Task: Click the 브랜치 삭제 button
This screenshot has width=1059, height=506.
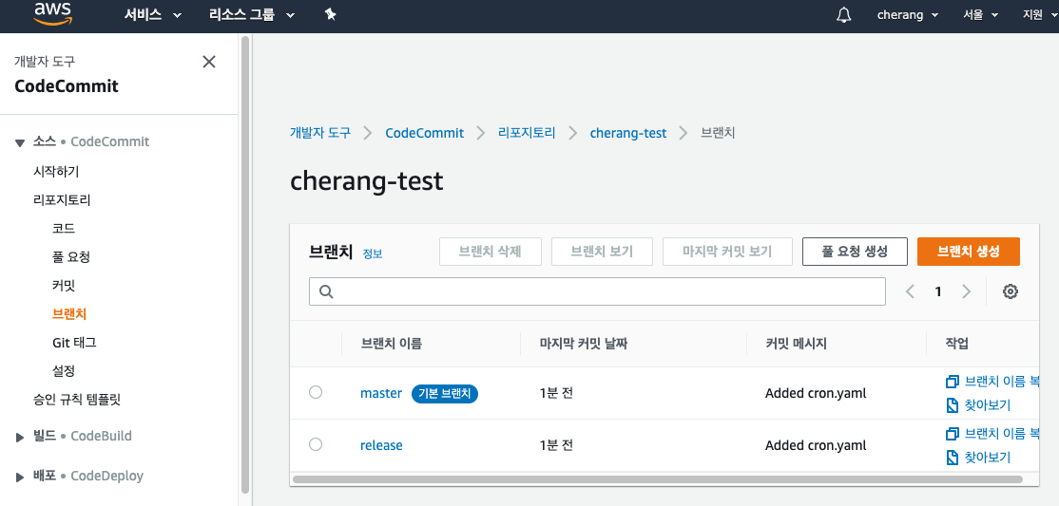Action: [x=491, y=252]
